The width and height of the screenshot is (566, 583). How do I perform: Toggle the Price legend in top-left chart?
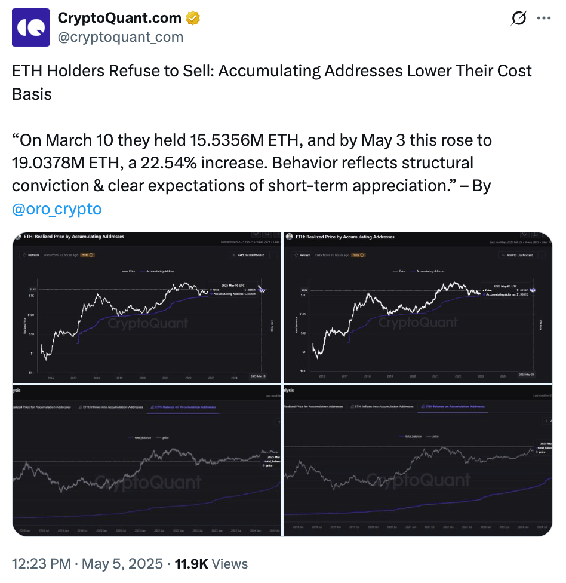[x=129, y=271]
